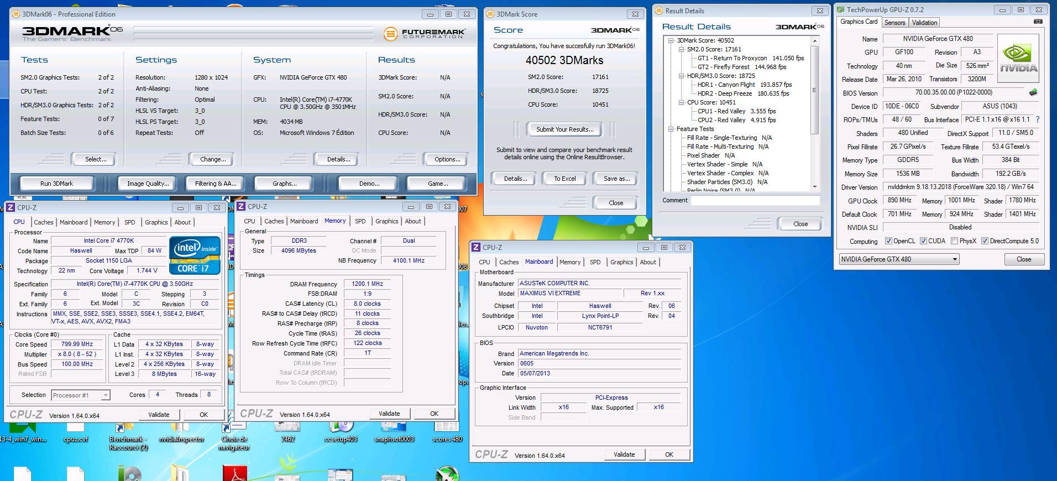1057x481 pixels.
Task: Click the Comment input field
Action: [755, 200]
